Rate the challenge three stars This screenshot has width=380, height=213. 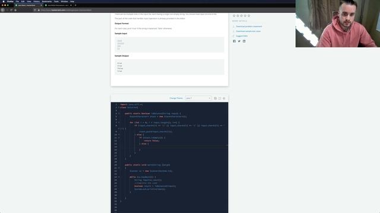242,16
